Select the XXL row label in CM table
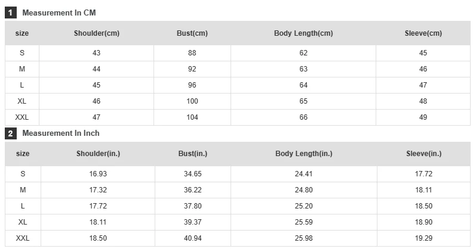Image resolution: width=476 pixels, height=252 pixels. tap(22, 117)
